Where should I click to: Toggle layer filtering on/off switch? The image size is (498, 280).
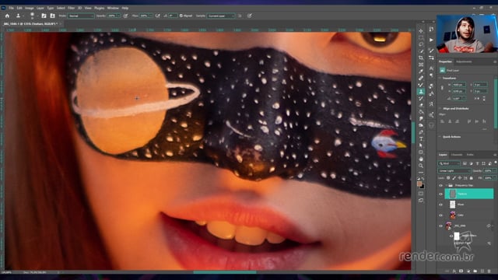click(x=495, y=163)
